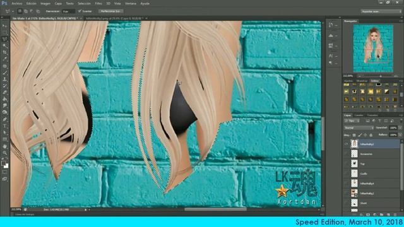Open the Archivo menu
Image resolution: width=404 pixels, height=227 pixels.
click(x=17, y=4)
